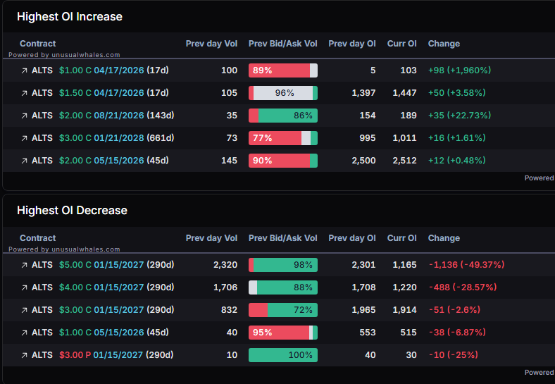
Task: Click the -38 (-6.87%) change value
Action: (x=457, y=333)
